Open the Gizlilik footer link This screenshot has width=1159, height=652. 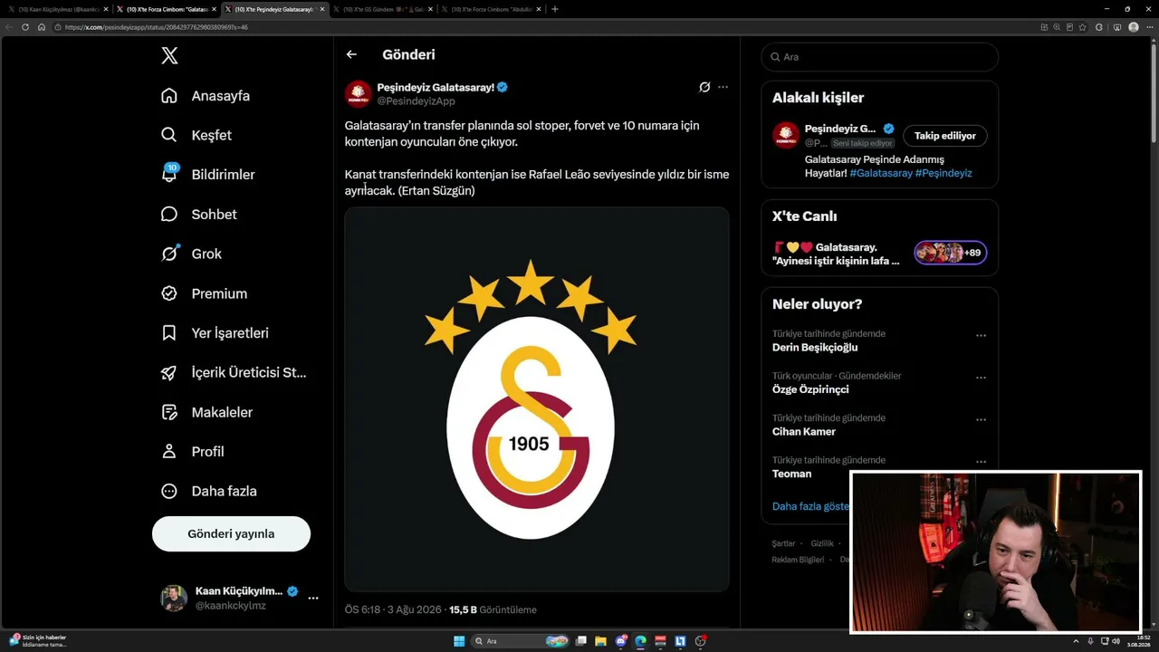822,543
